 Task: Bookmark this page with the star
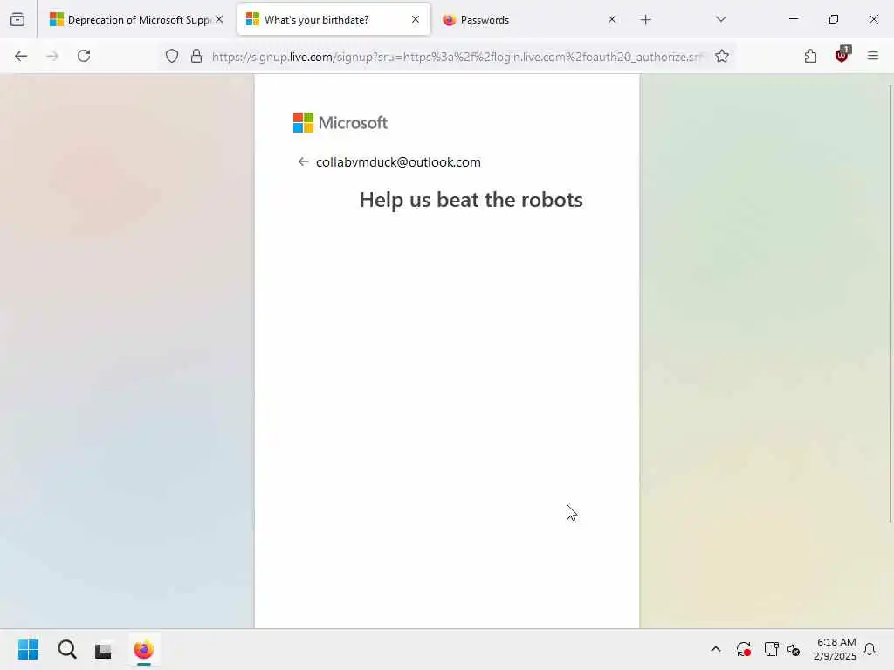coord(722,56)
